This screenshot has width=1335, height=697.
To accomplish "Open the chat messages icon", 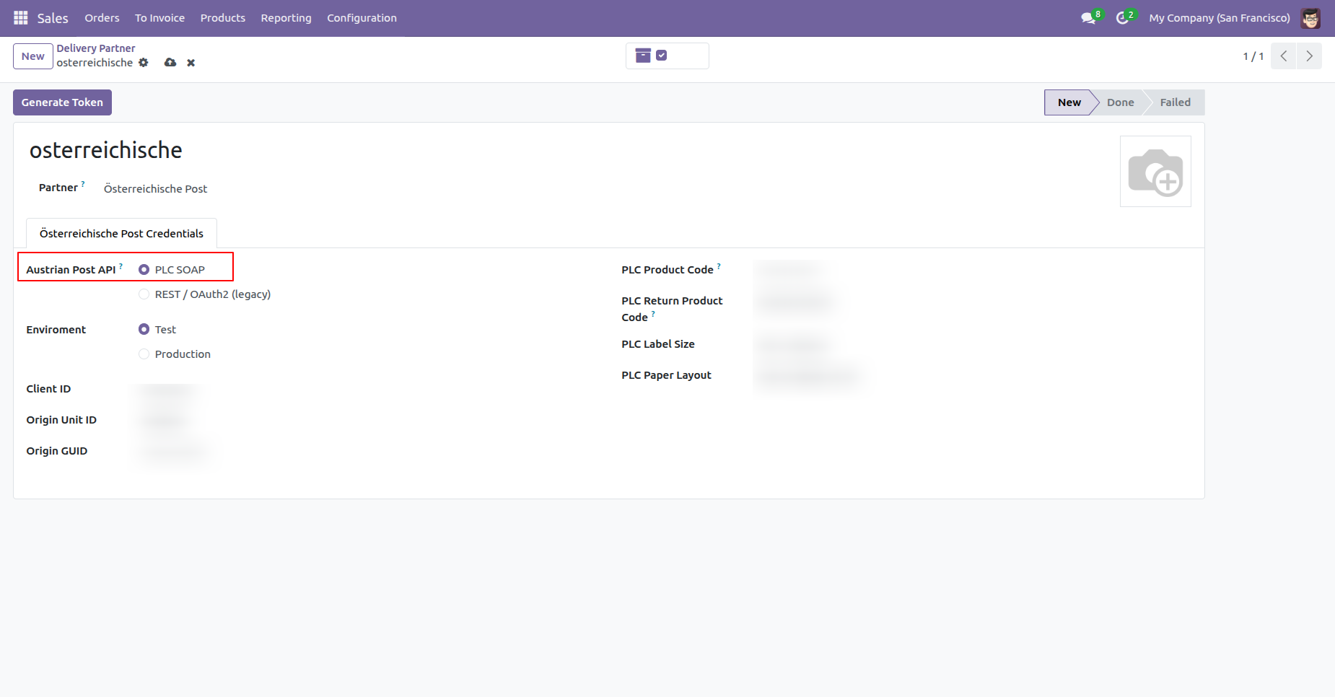I will click(1088, 18).
